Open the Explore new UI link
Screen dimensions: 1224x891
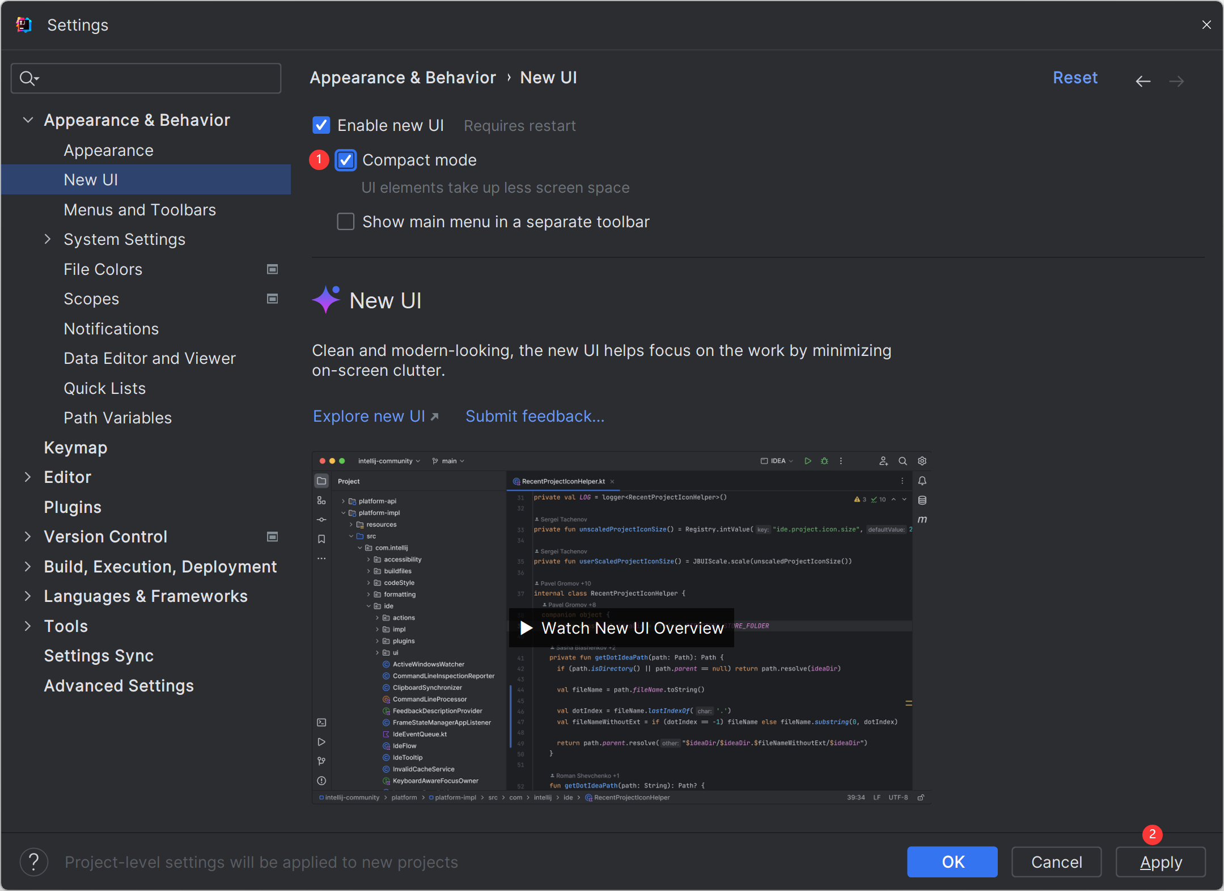tap(376, 416)
